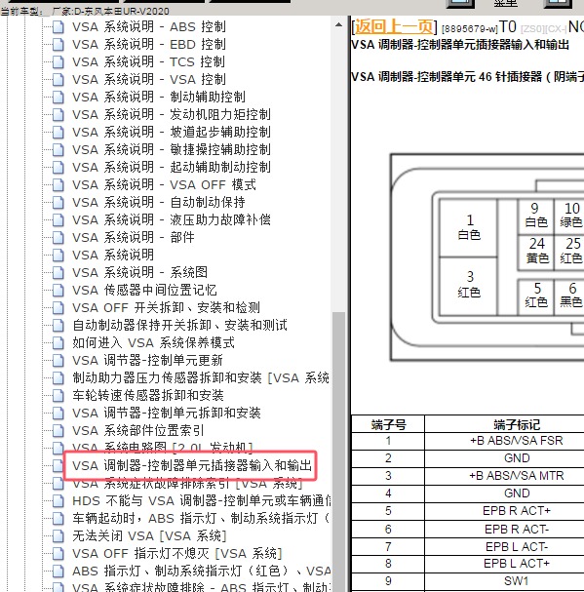
Task: Open 'VSA OFF 指示灯不熄灭' entry
Action: pyautogui.click(x=177, y=554)
